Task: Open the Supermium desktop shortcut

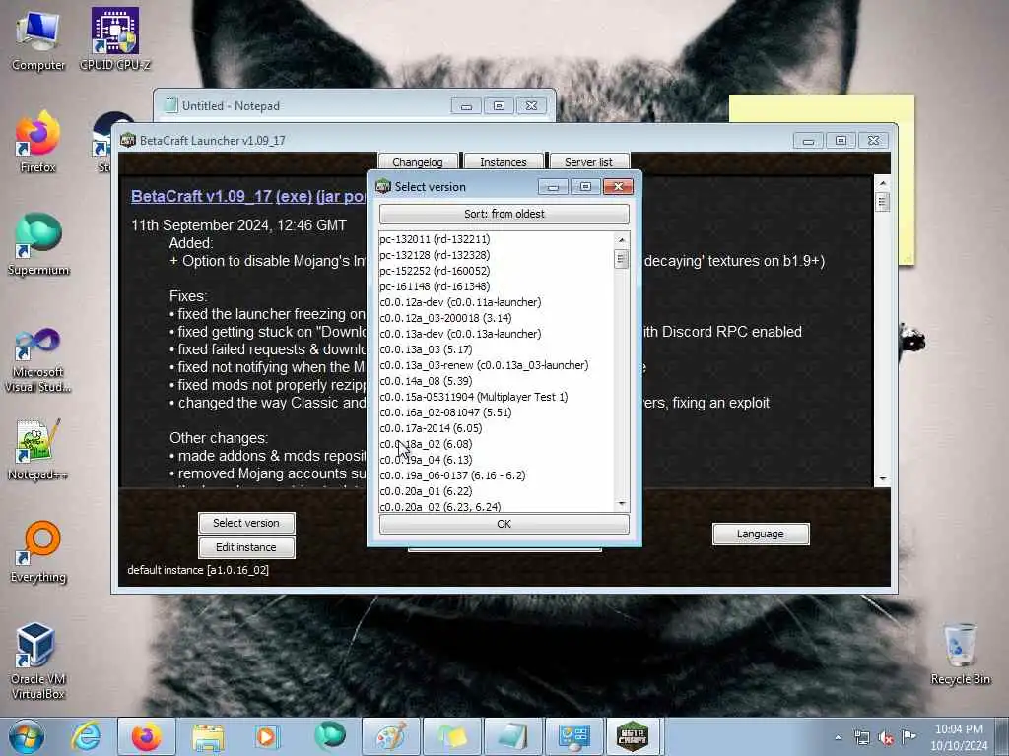Action: point(38,245)
